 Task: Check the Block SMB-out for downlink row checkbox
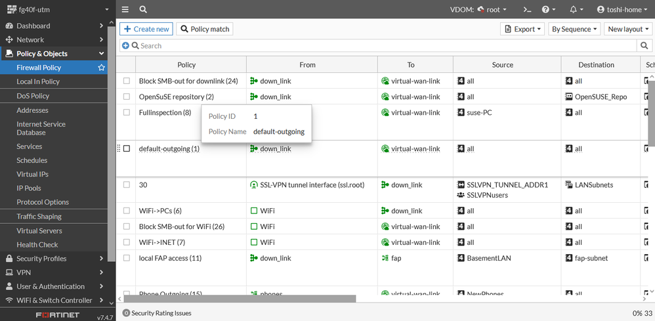[127, 81]
